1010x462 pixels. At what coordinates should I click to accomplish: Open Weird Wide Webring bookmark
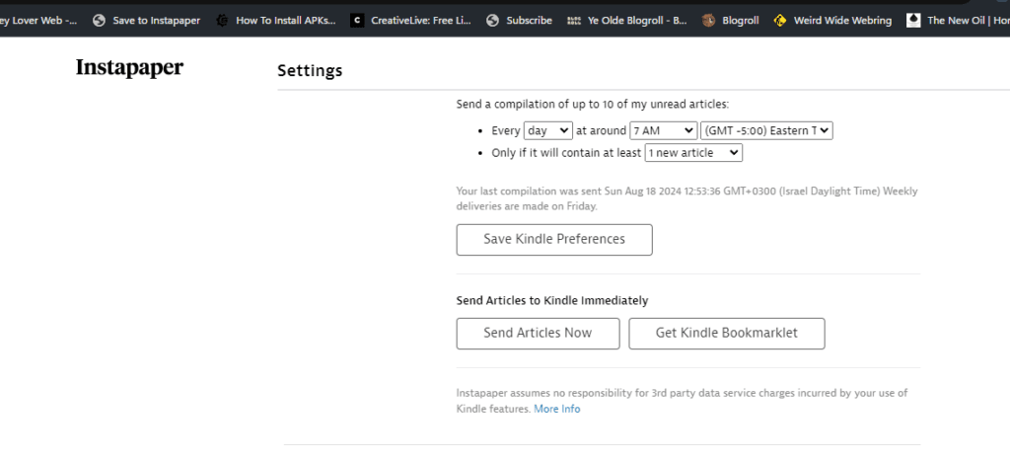tap(832, 21)
